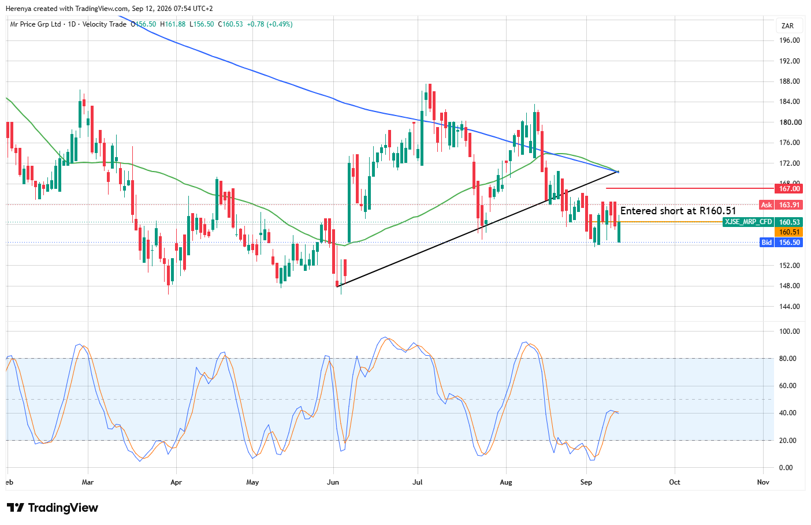Click the 'Entered short at R160.51' annotation
The width and height of the screenshot is (811, 525).
pyautogui.click(x=678, y=211)
